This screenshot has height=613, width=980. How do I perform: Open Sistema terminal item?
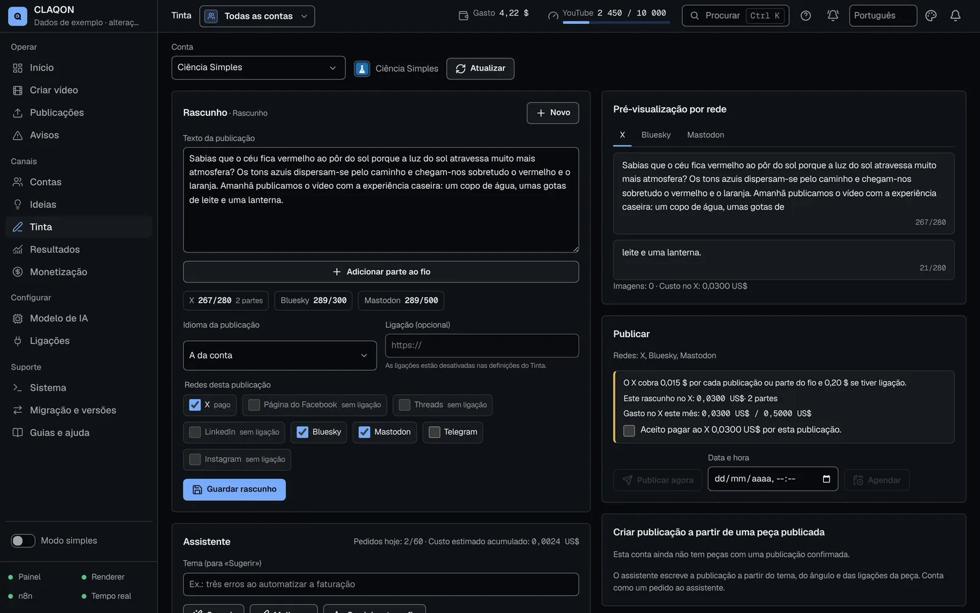(78, 388)
